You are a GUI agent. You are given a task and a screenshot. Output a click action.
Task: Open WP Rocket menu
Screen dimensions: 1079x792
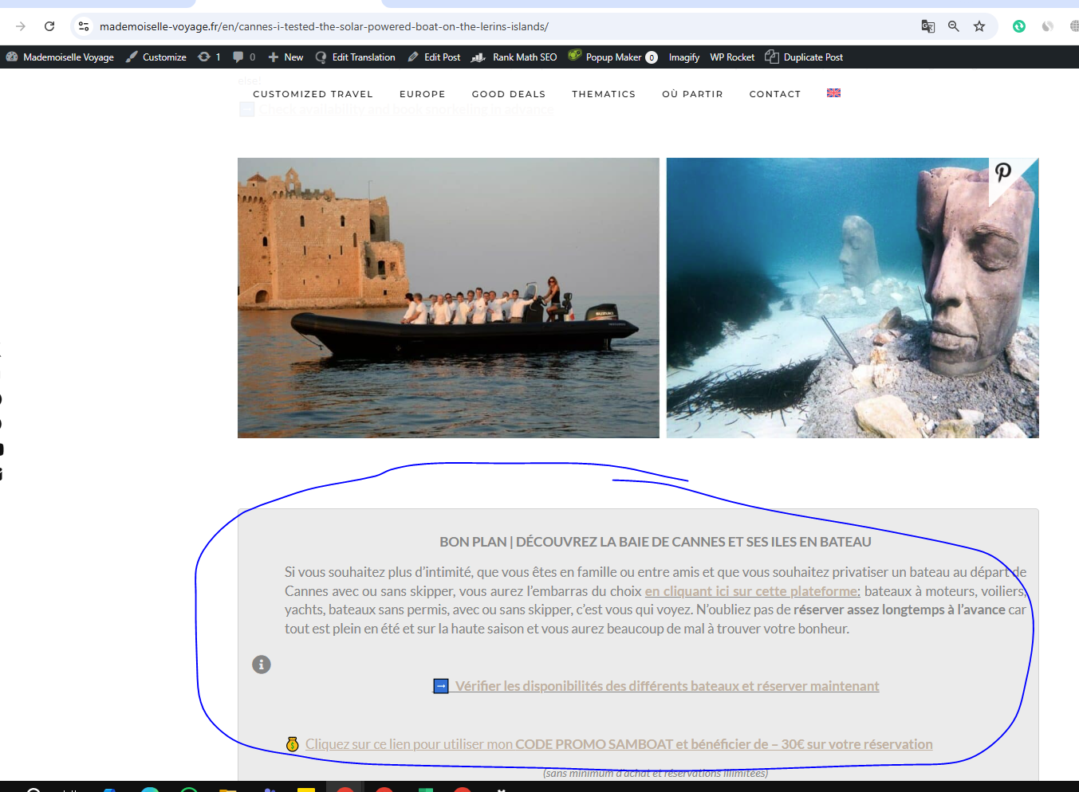(732, 57)
